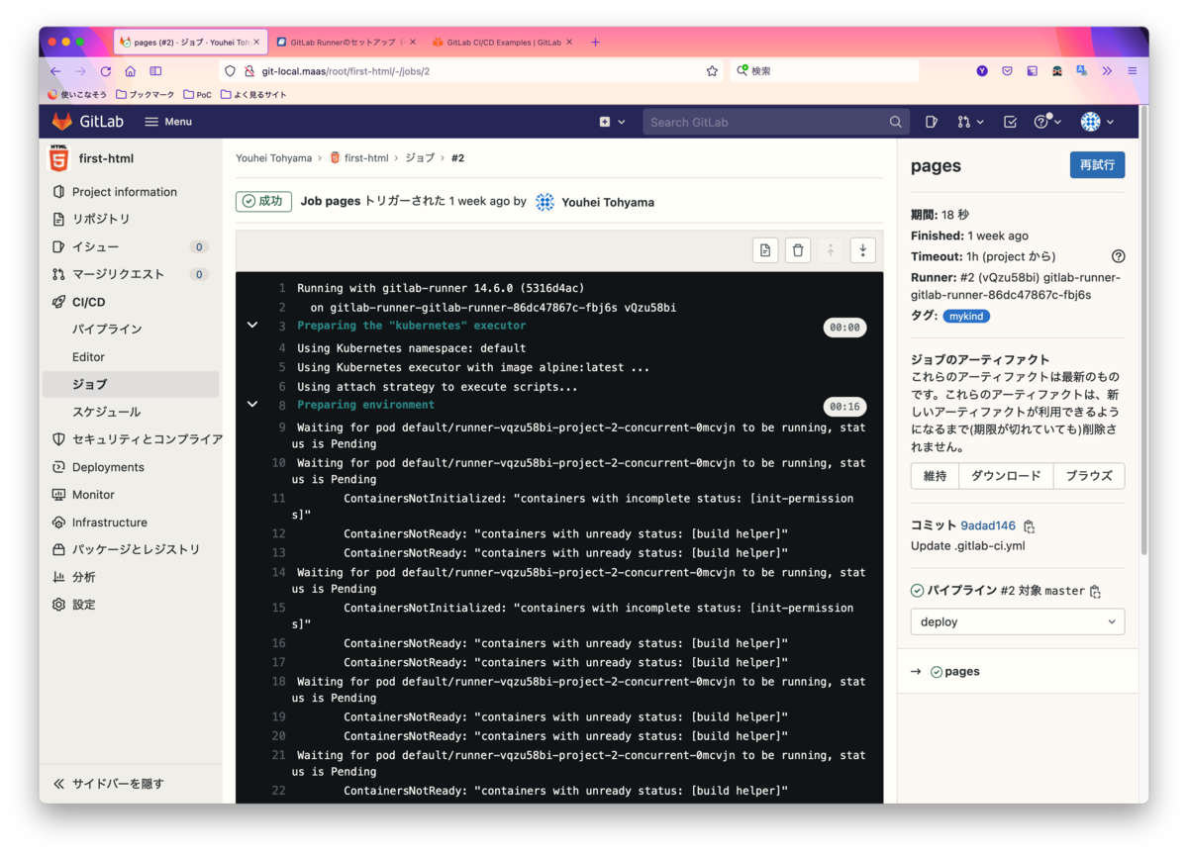Open ブックマーク bookmarks folder
The image size is (1188, 855).
145,95
